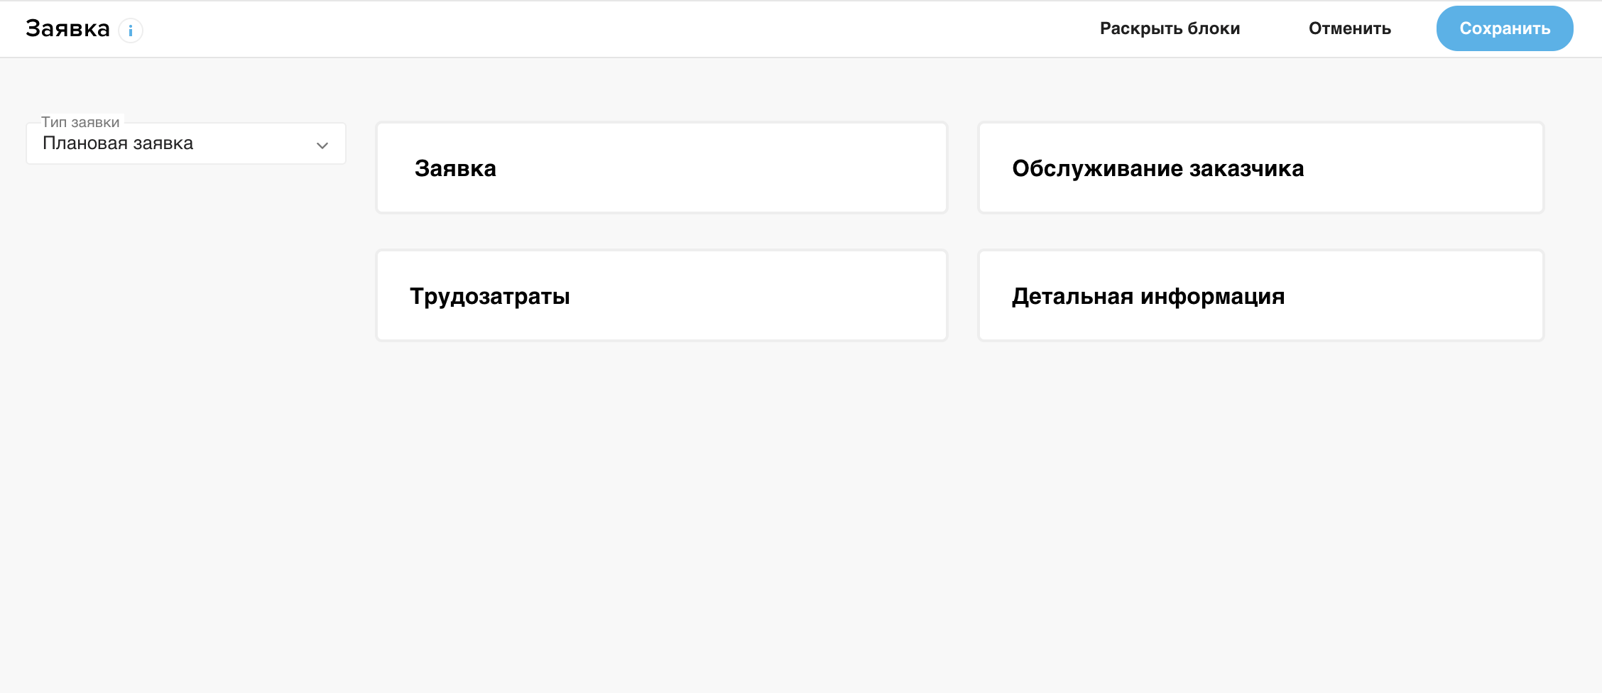Open the Тип заявки combo box
Screen dimensions: 1602x693
click(186, 143)
